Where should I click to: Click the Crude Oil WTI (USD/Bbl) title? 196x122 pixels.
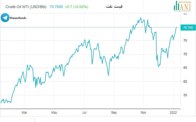click(26, 7)
